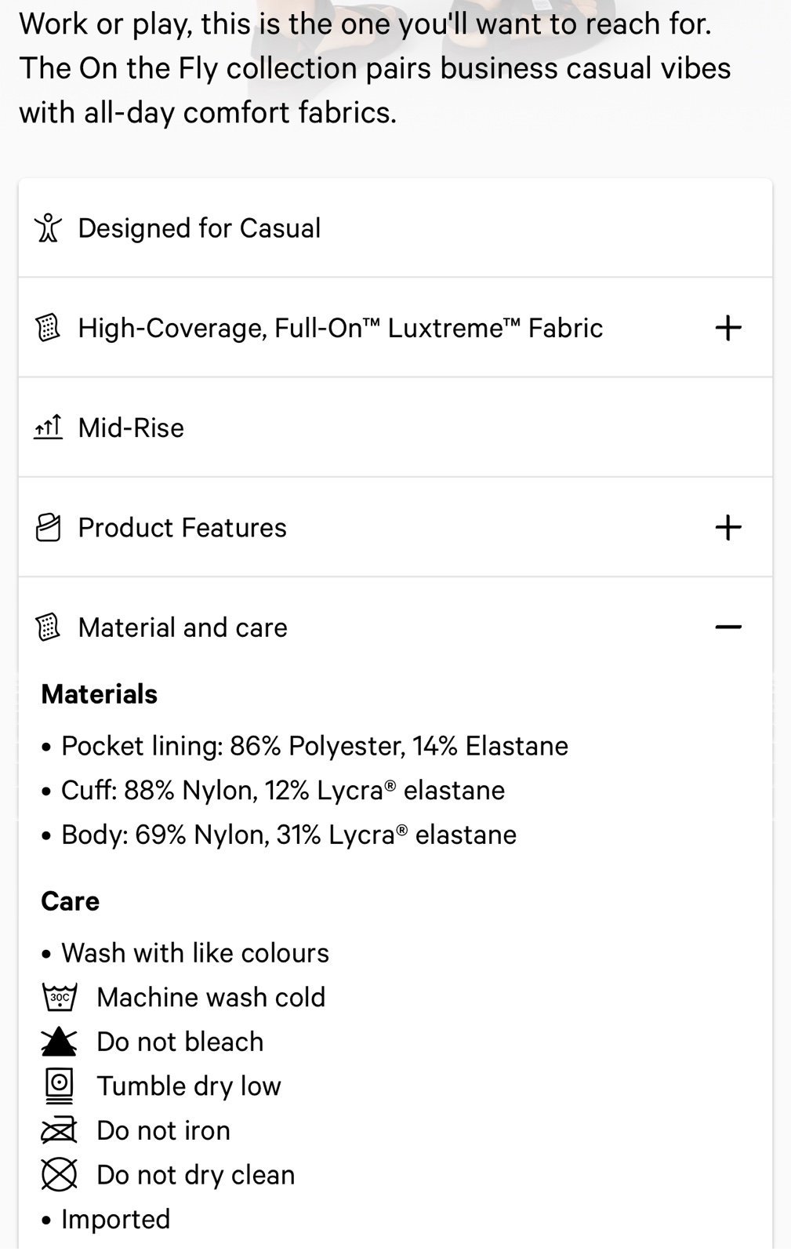
Task: Click the Materials subheading
Action: pyautogui.click(x=99, y=694)
